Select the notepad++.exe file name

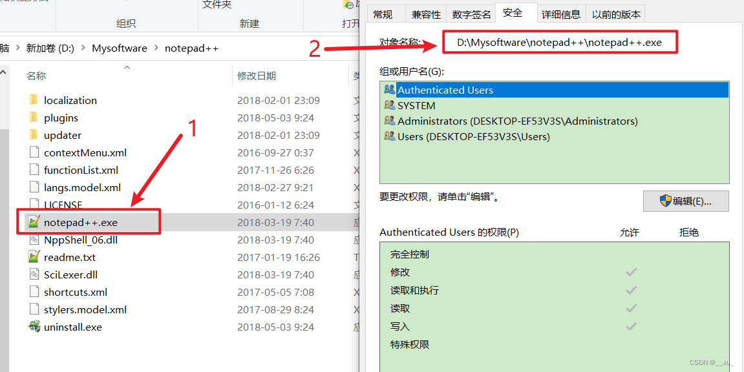tap(80, 222)
